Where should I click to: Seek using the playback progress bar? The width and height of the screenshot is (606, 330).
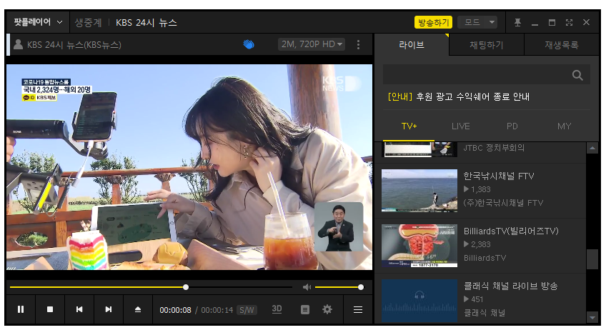[x=151, y=287]
